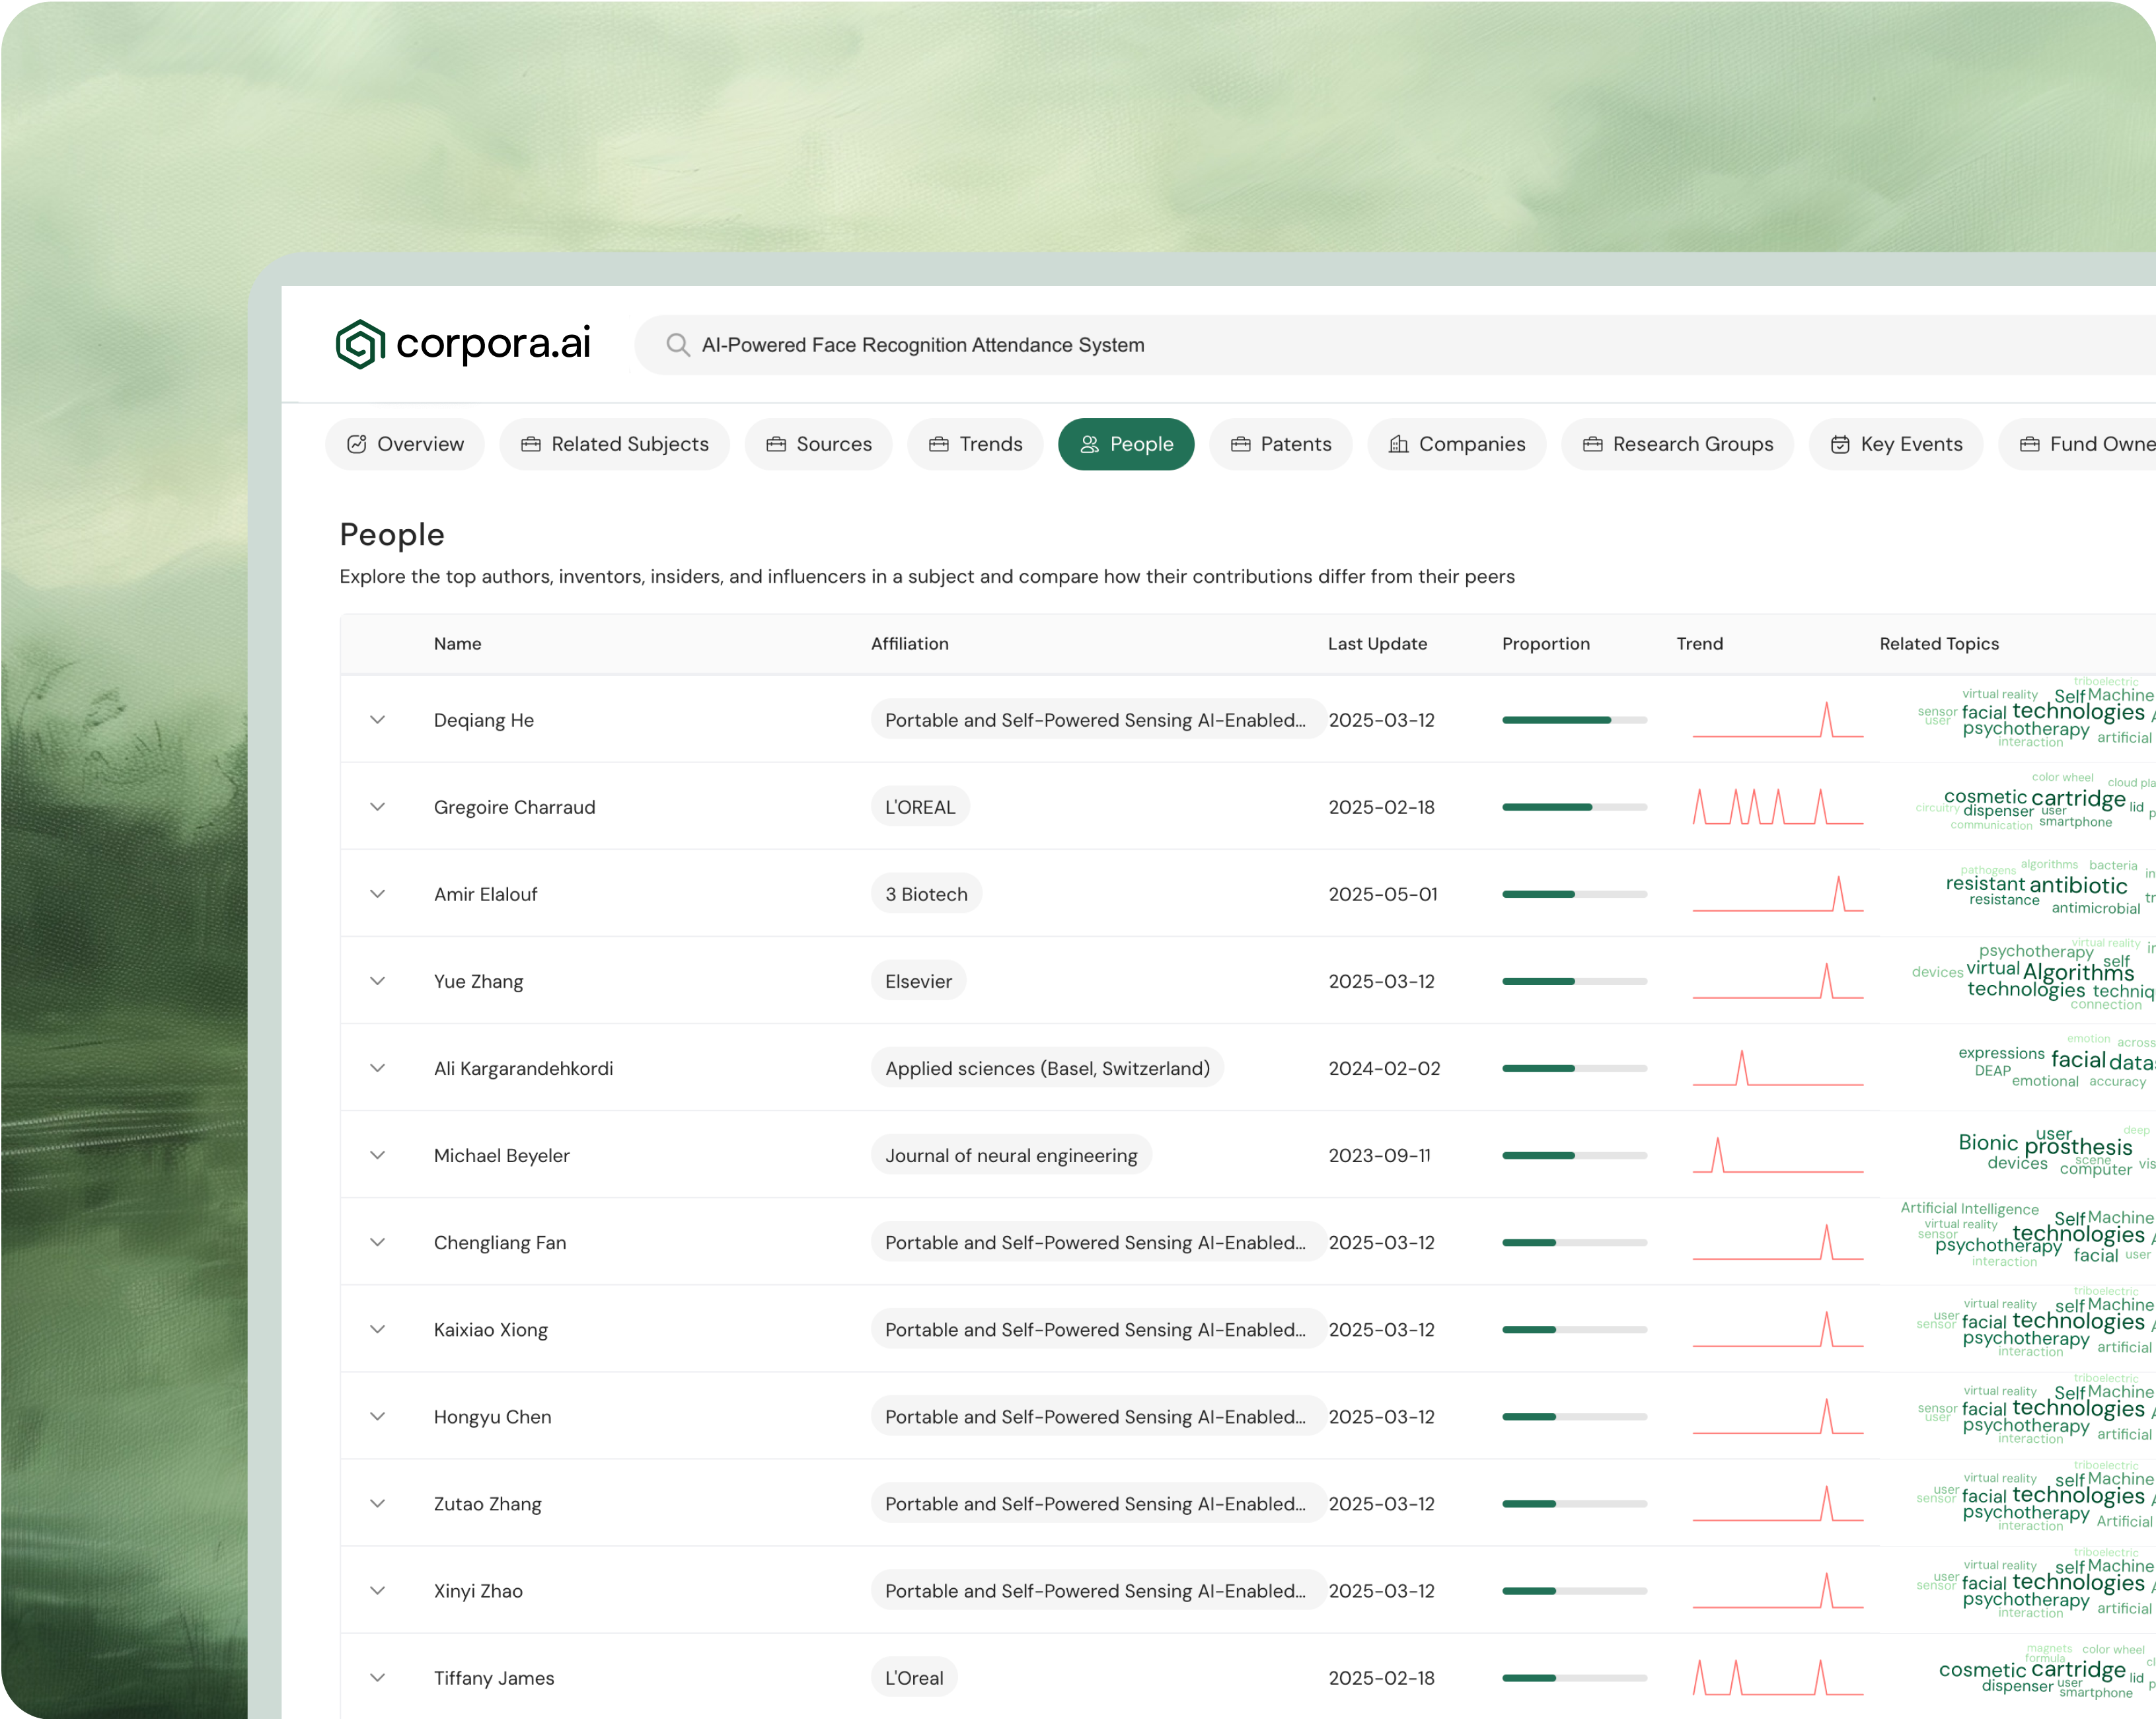2156x1719 pixels.
Task: Click the search magnifier icon
Action: coord(677,344)
